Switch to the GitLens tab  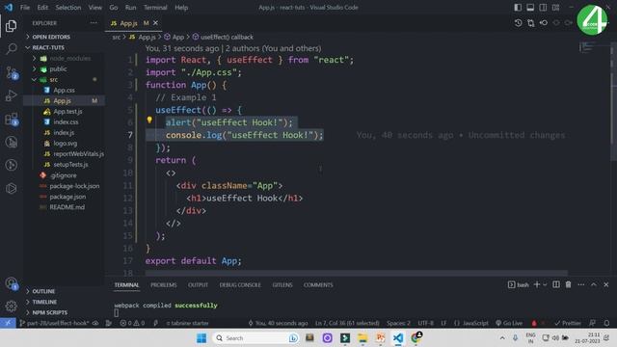[282, 285]
